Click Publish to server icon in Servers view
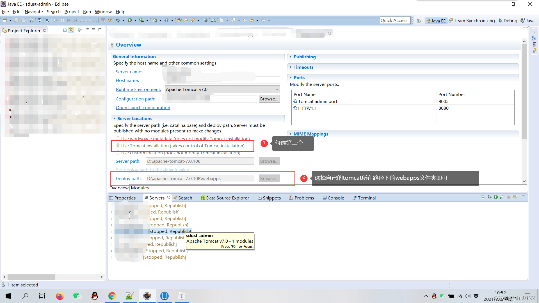 click(x=515, y=197)
